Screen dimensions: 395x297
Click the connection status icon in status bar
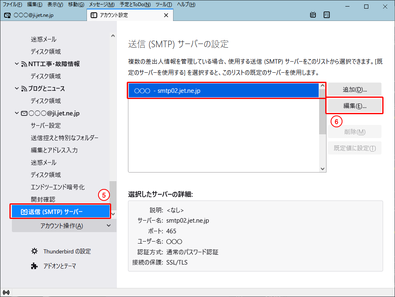tap(6, 292)
